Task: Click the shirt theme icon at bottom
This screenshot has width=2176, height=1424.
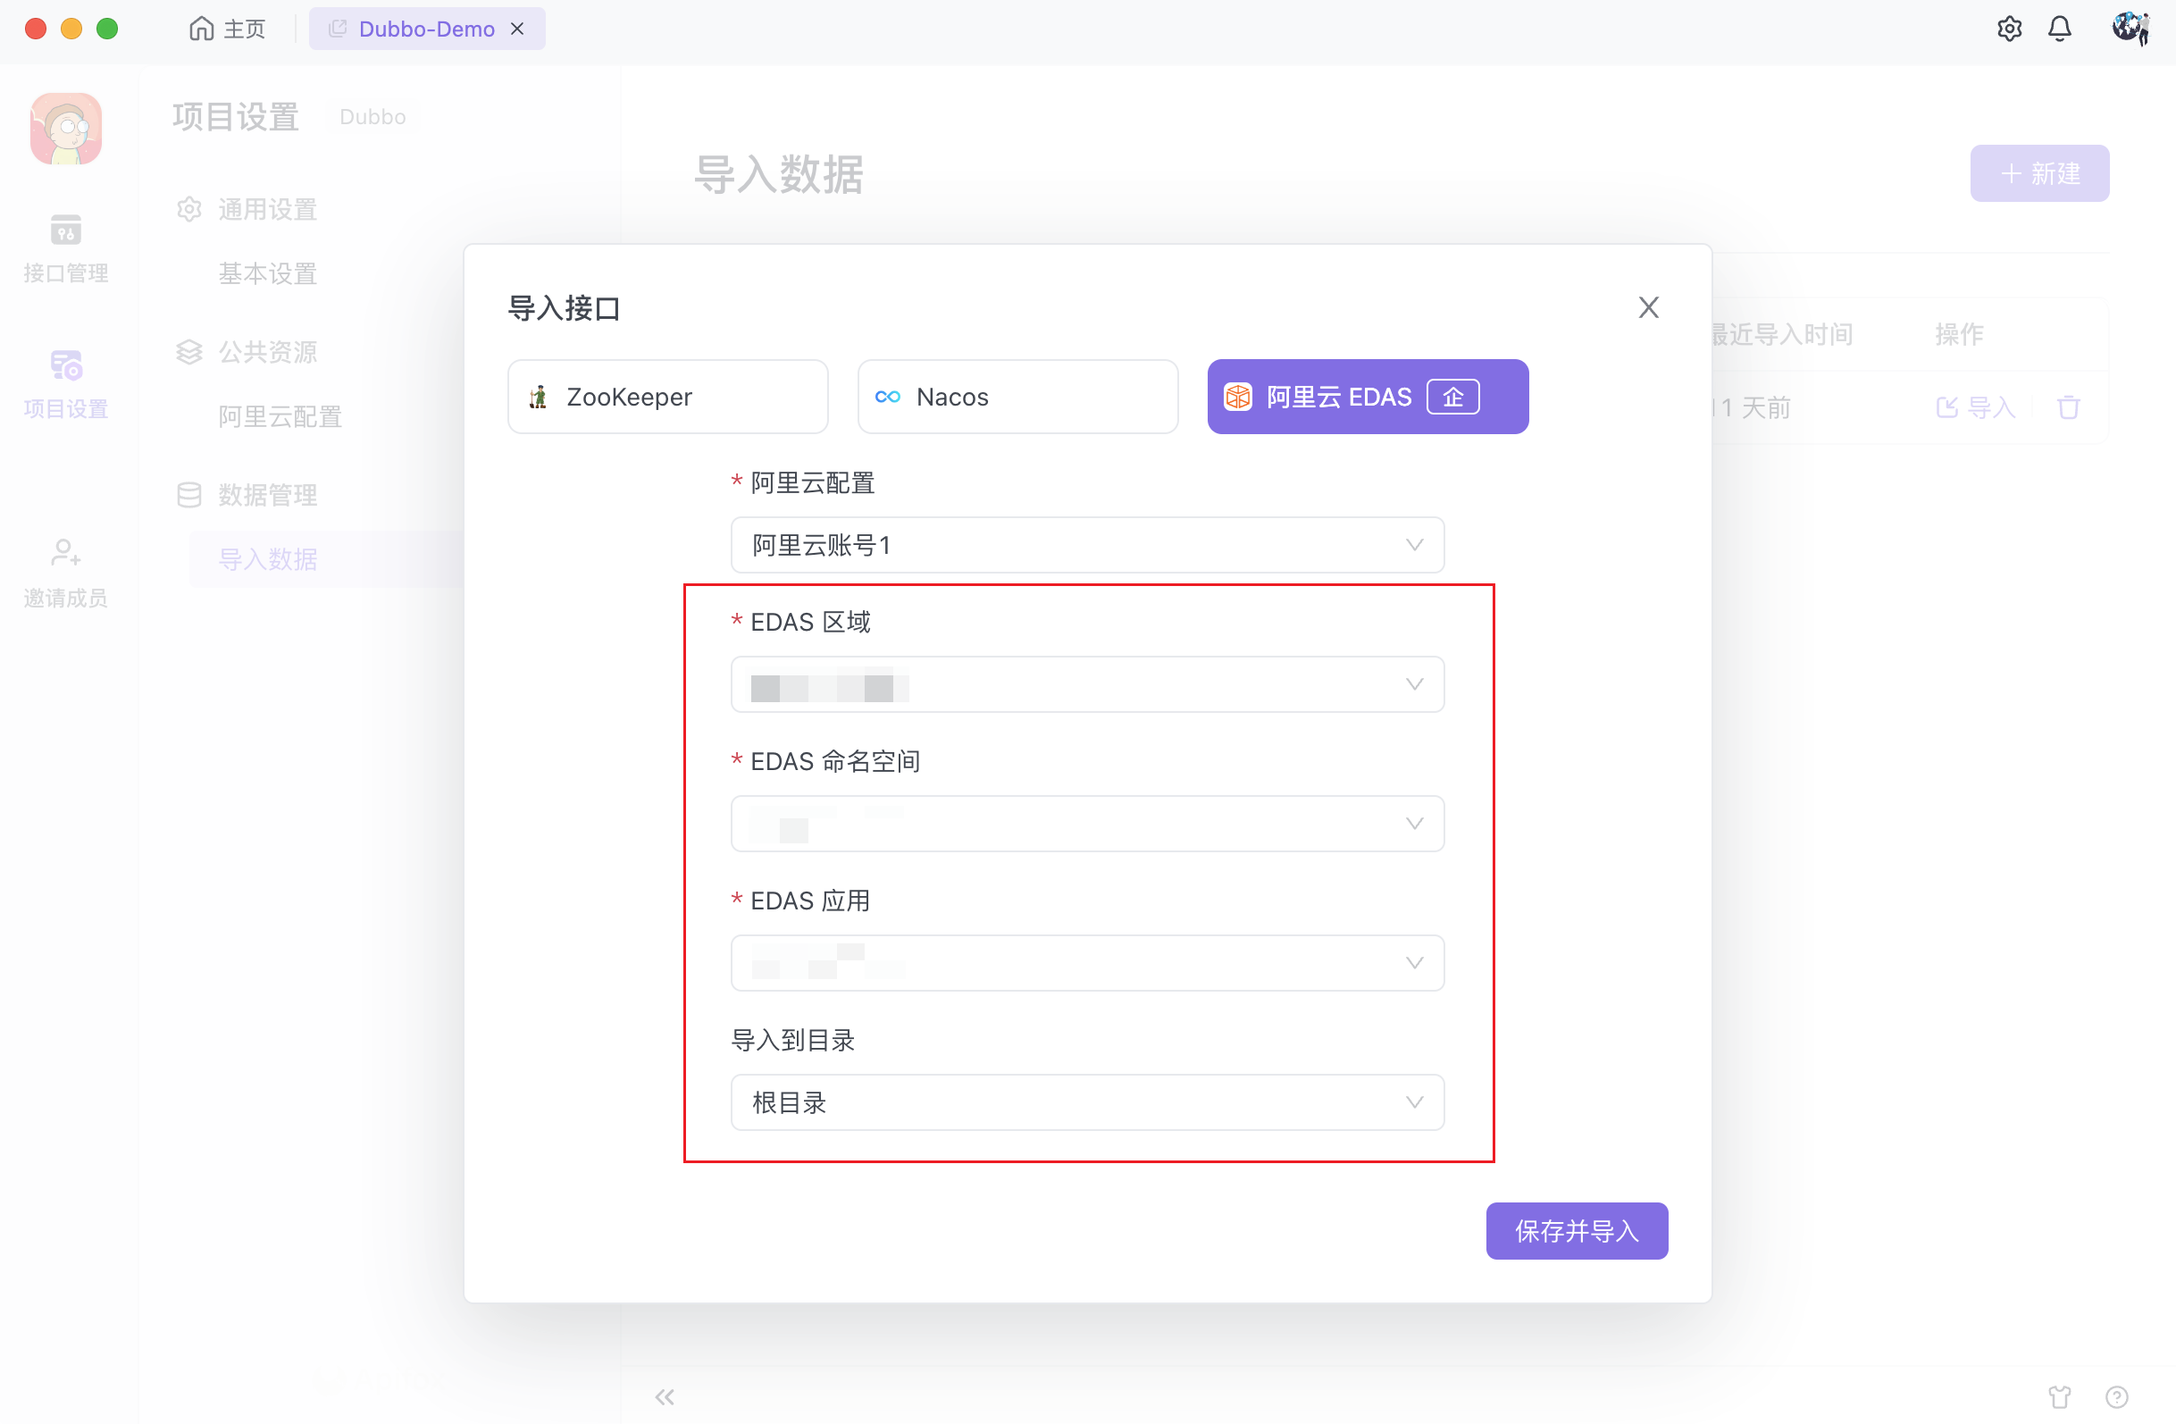Action: pos(2059,1396)
